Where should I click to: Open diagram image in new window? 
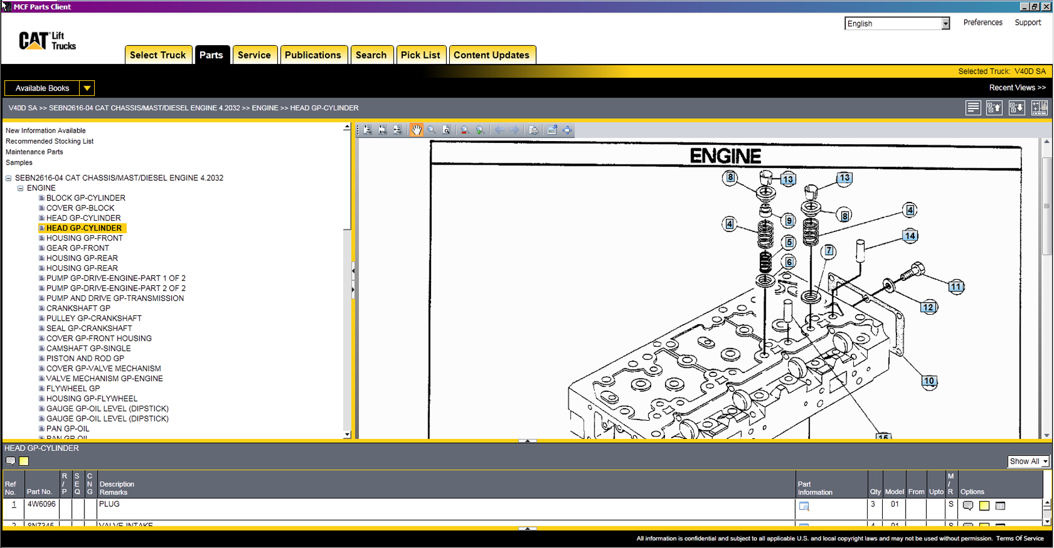coord(552,130)
